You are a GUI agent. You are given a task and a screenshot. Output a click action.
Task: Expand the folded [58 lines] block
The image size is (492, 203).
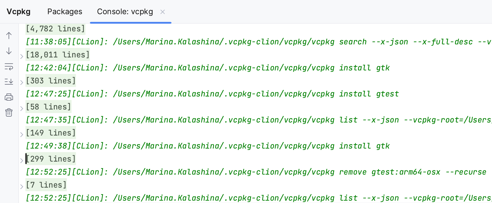22,108
